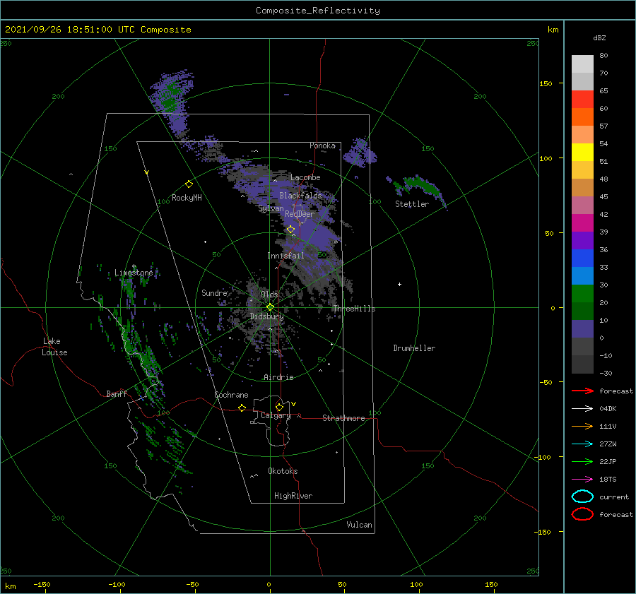636x594 pixels.
Task: Click the Okotoks label
Action: coord(283,471)
